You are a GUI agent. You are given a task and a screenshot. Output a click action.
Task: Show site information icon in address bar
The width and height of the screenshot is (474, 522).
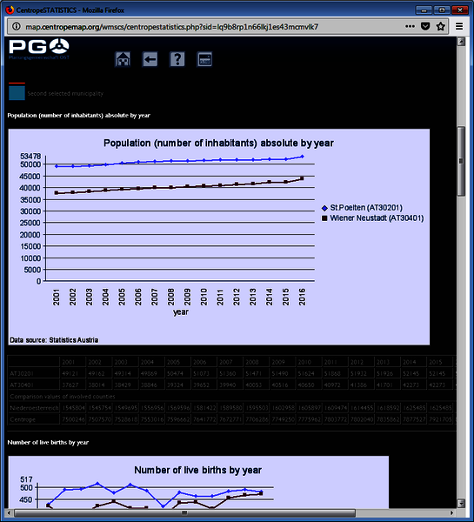click(17, 27)
